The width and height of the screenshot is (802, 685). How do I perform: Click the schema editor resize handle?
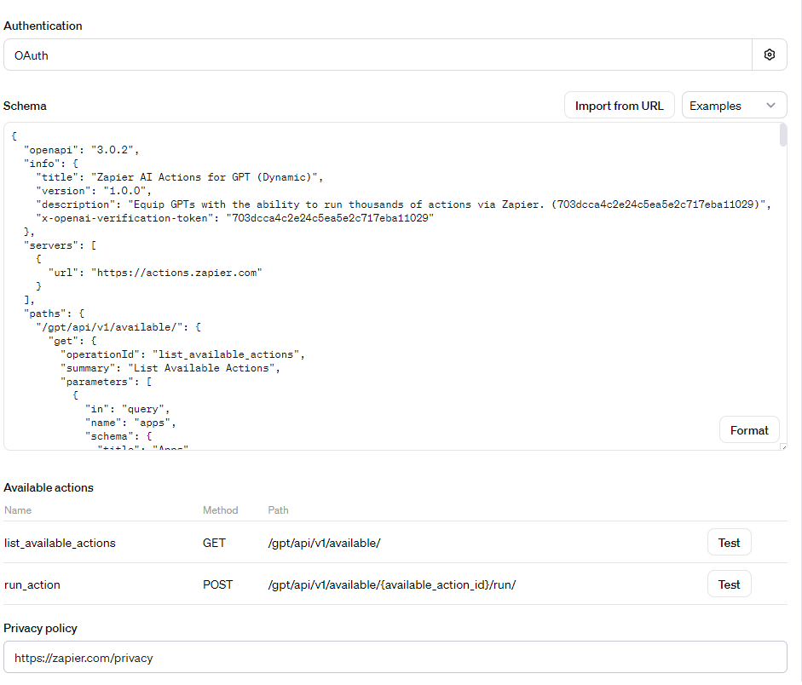click(x=783, y=446)
